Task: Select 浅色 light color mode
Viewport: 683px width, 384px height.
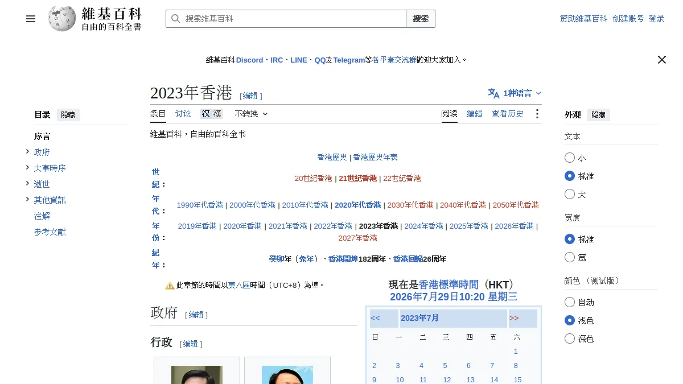Action: 570,320
